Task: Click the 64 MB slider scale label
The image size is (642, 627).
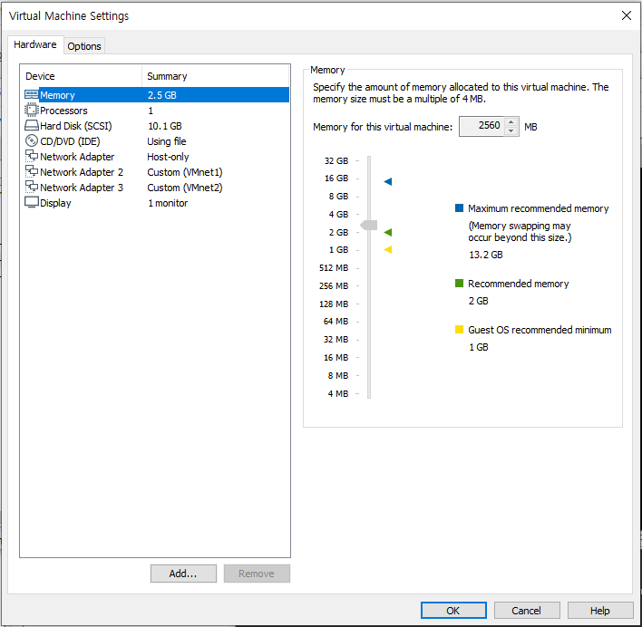Action: (336, 322)
